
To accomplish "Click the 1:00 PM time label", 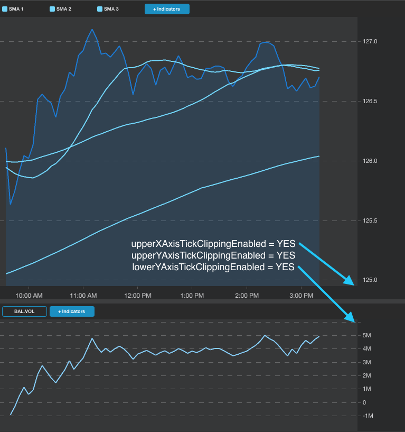I will [x=192, y=296].
